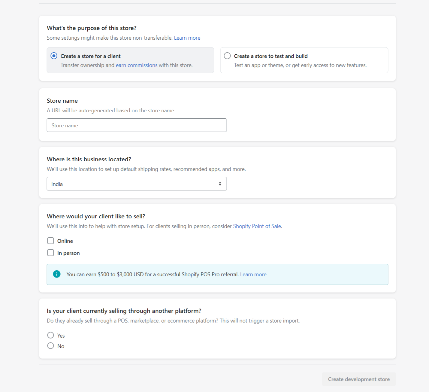Click the 'Where is this business located?' heading
Viewport: 429px width, 392px height.
coord(89,159)
